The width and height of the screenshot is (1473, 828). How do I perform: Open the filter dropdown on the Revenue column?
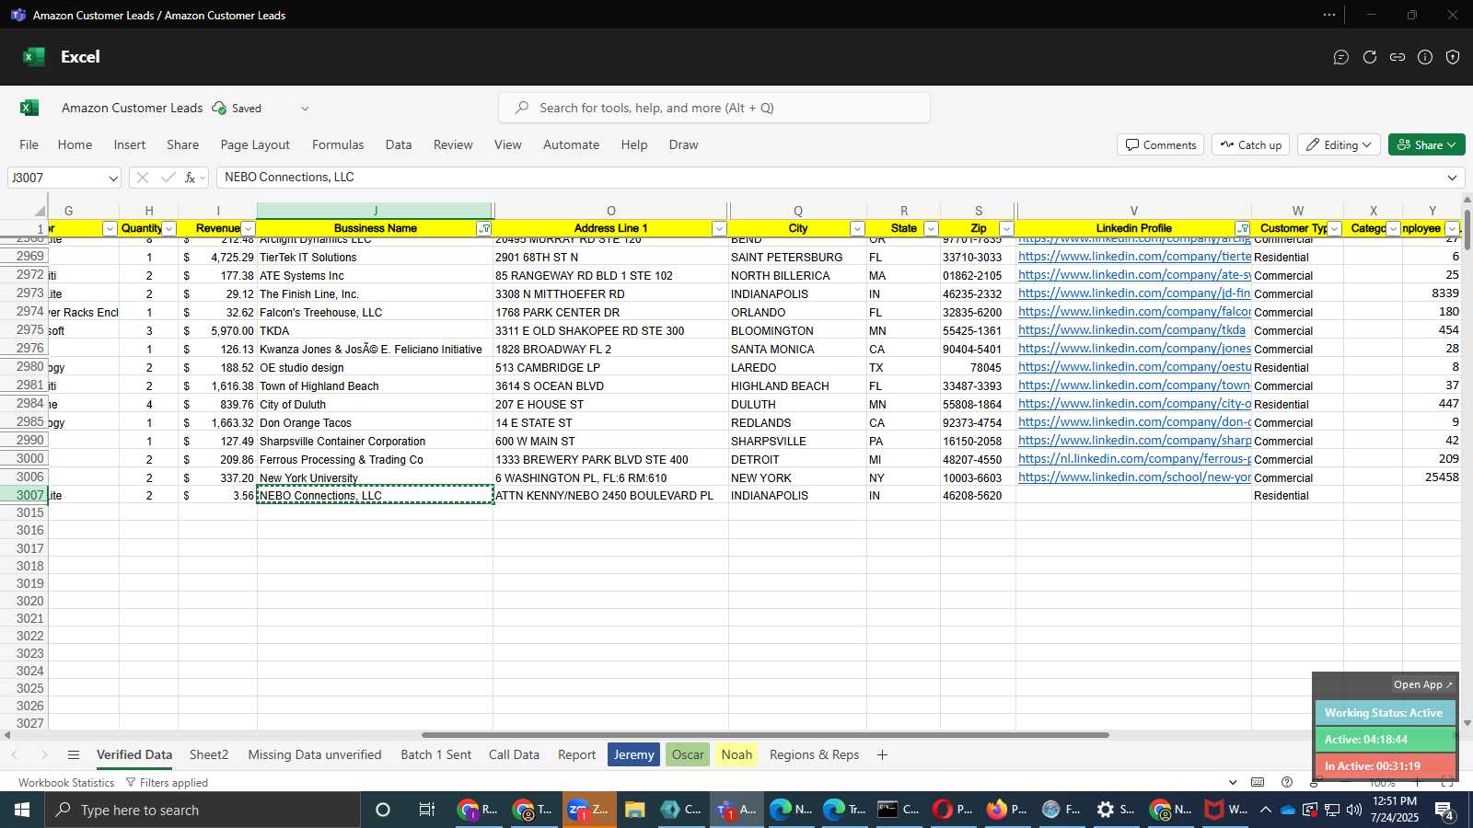(x=248, y=229)
